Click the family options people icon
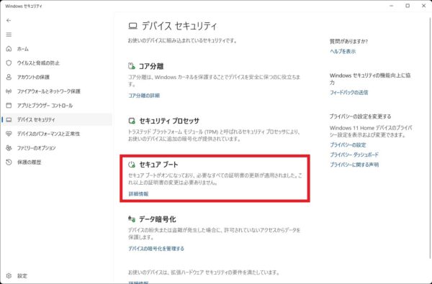The image size is (432, 284). click(x=9, y=148)
